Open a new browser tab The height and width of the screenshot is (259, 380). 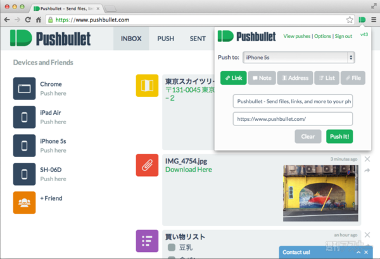[110, 9]
